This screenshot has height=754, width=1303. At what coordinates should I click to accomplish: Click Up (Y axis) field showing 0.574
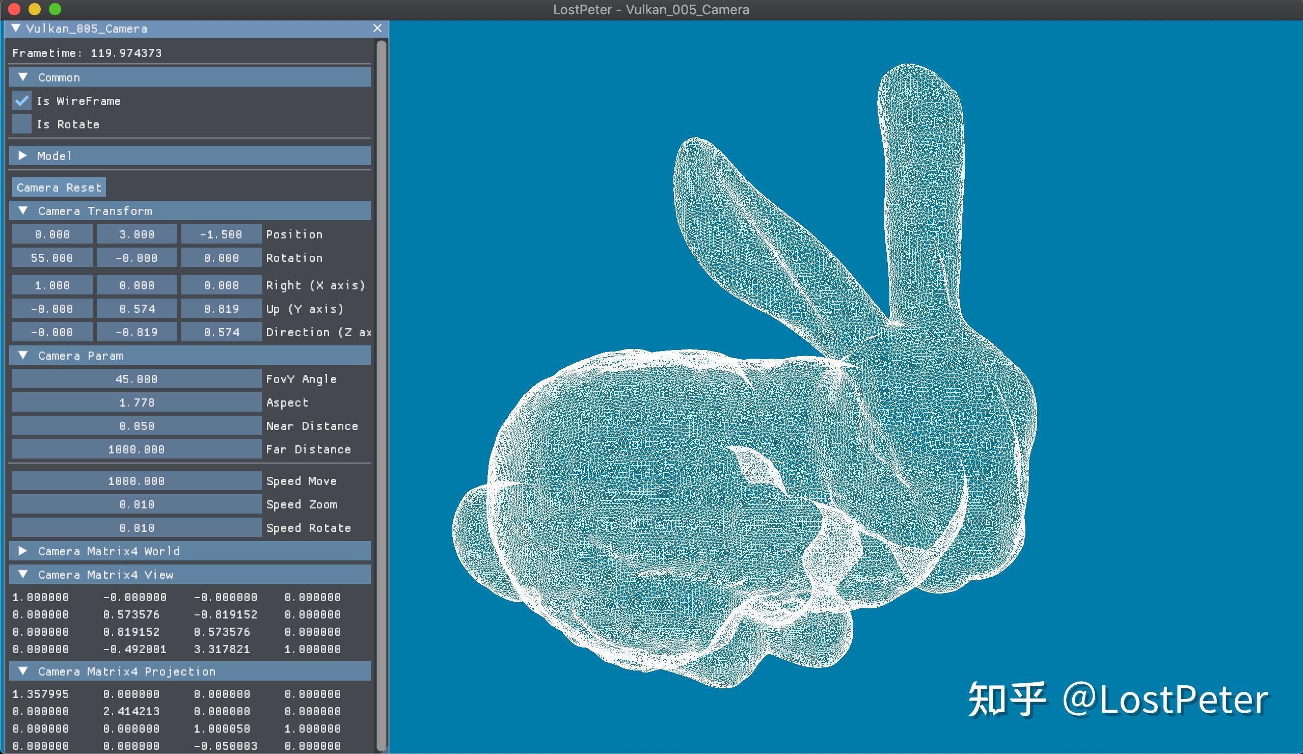(x=137, y=309)
